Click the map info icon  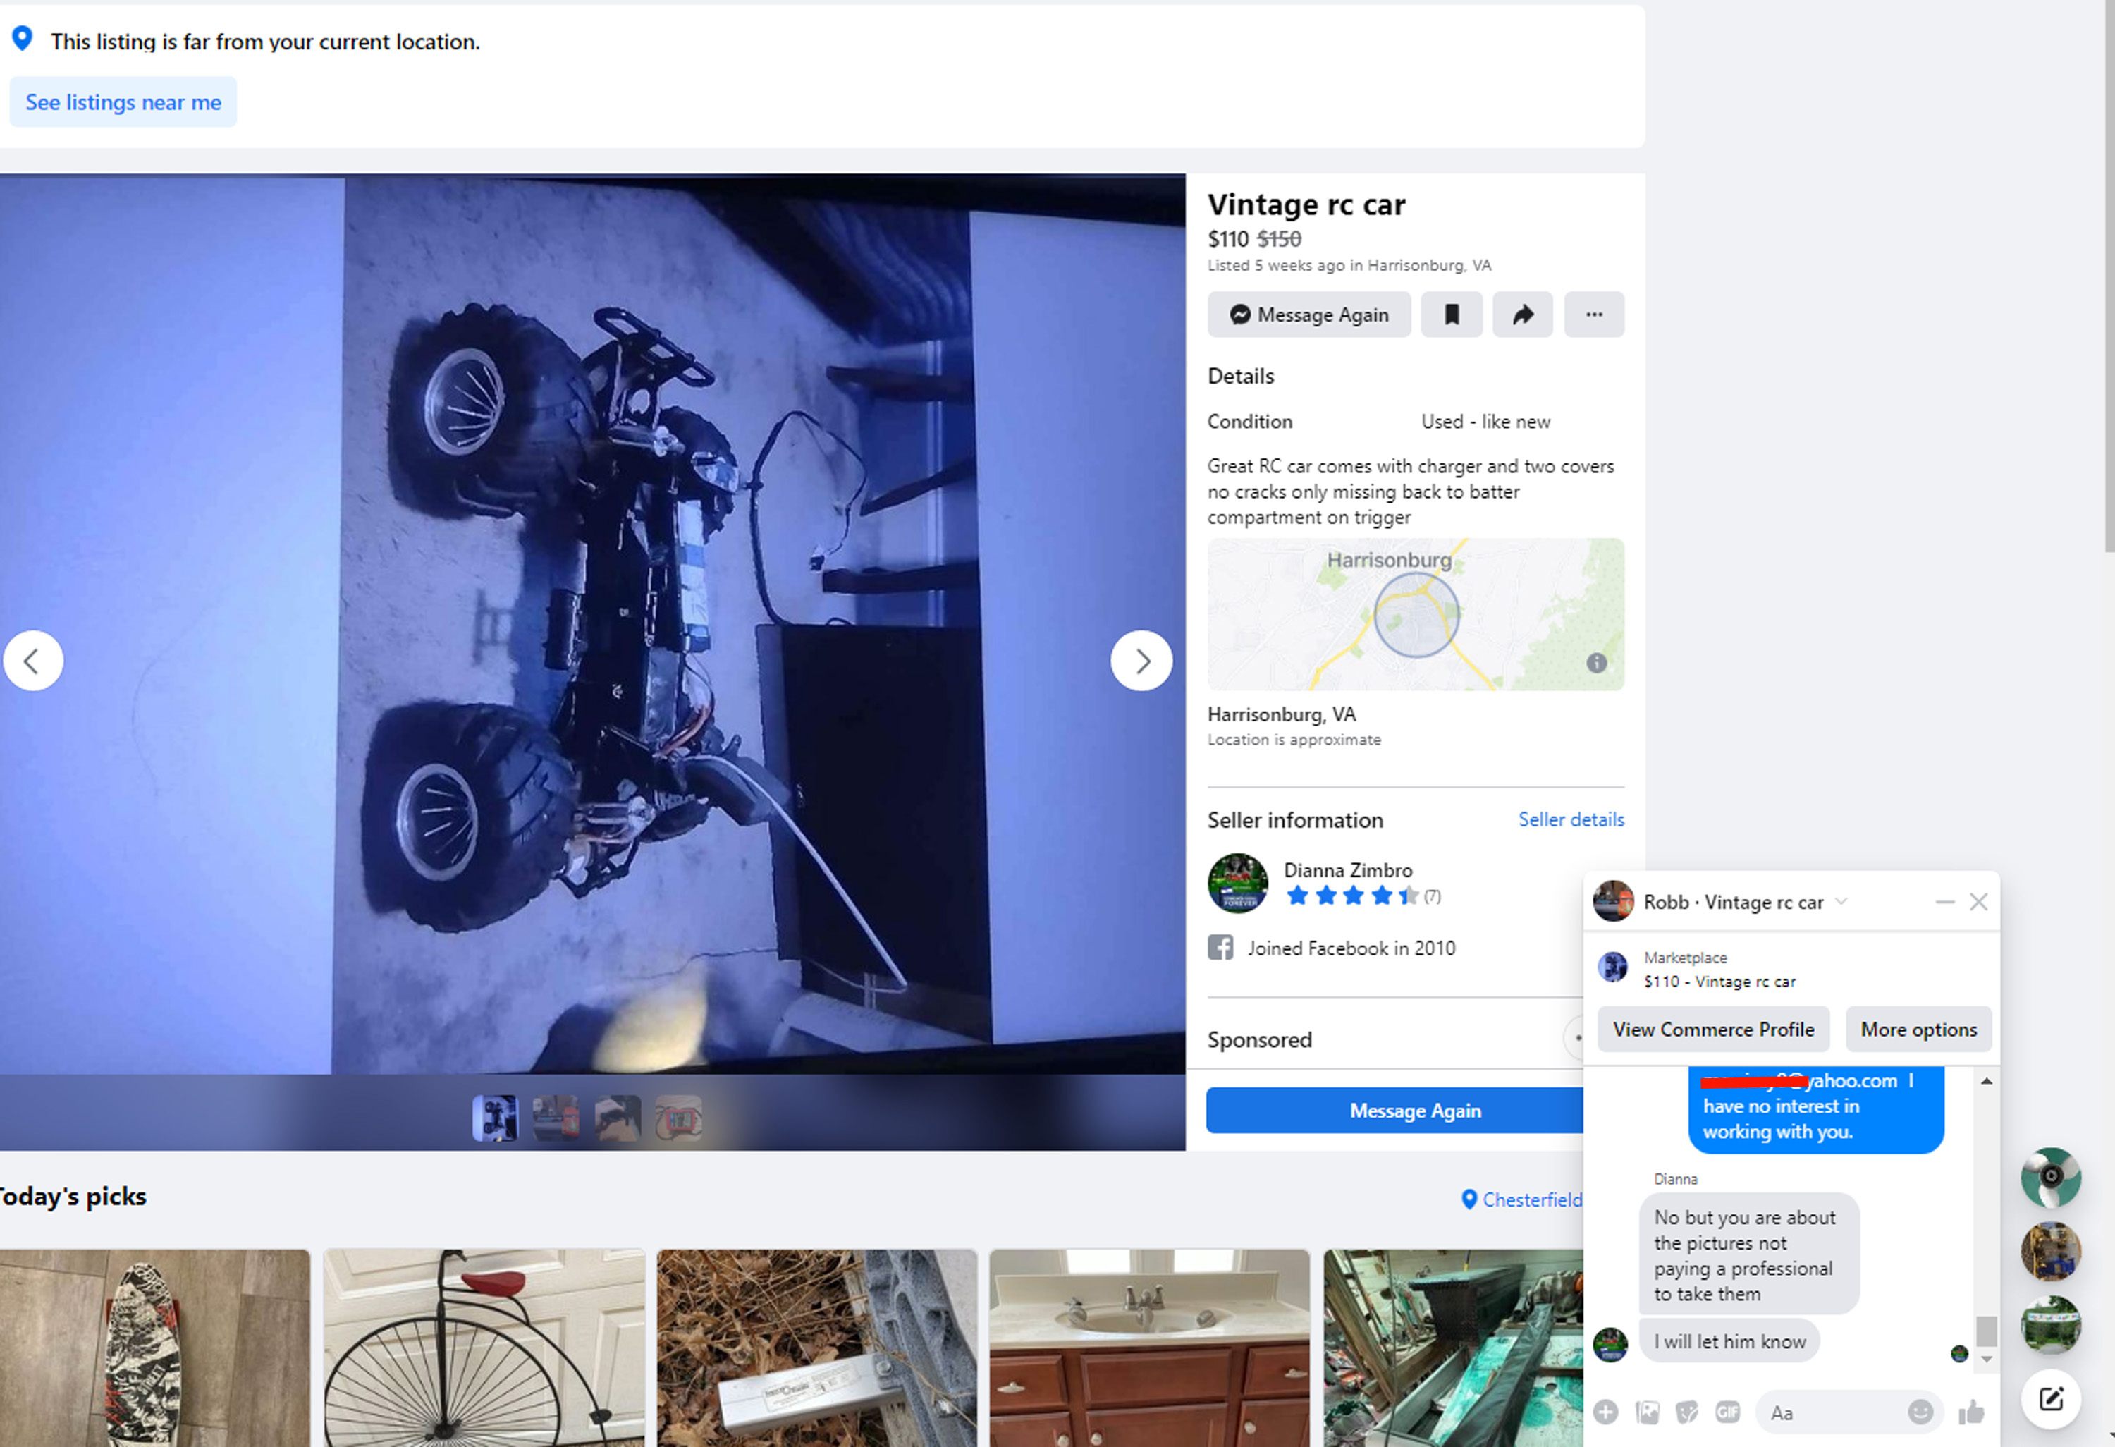click(1596, 663)
